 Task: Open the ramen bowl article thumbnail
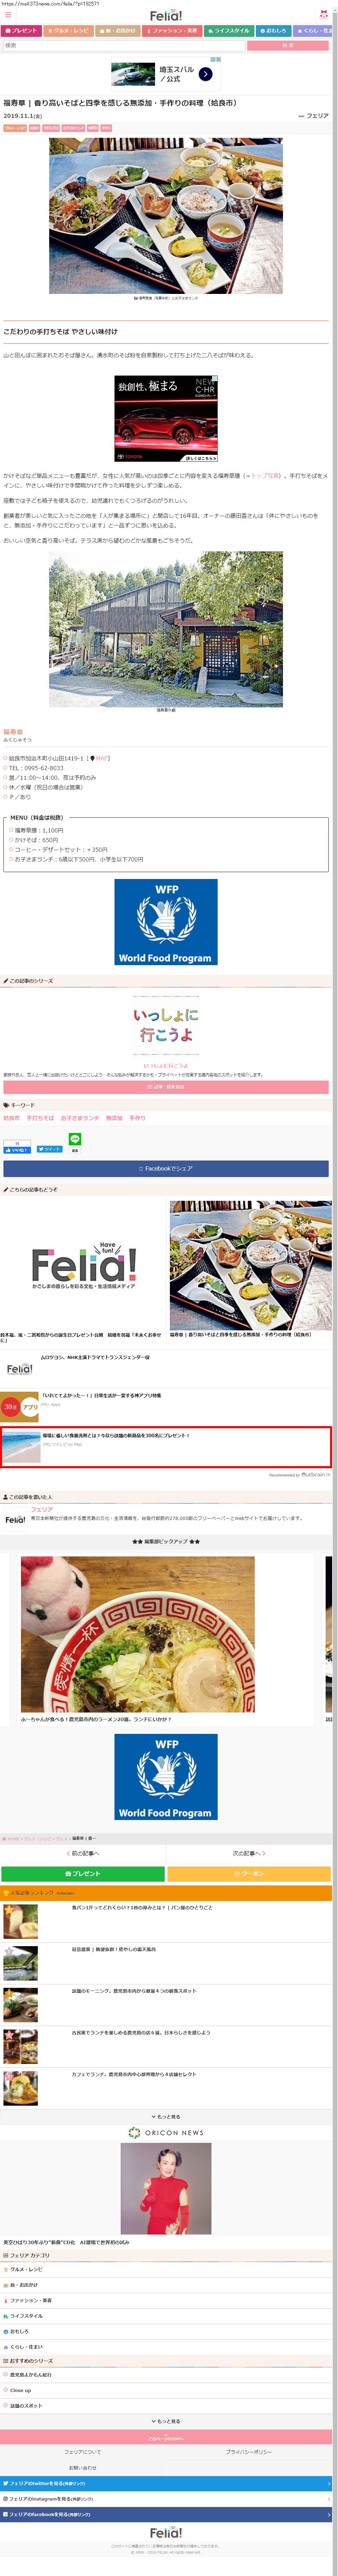[138, 1634]
